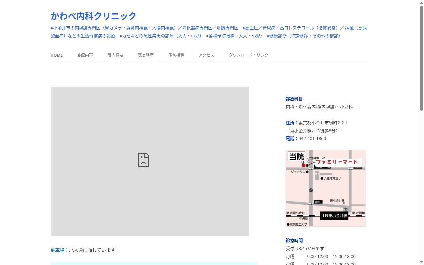Click the 診療科目 heading in sidebar

pyautogui.click(x=294, y=99)
